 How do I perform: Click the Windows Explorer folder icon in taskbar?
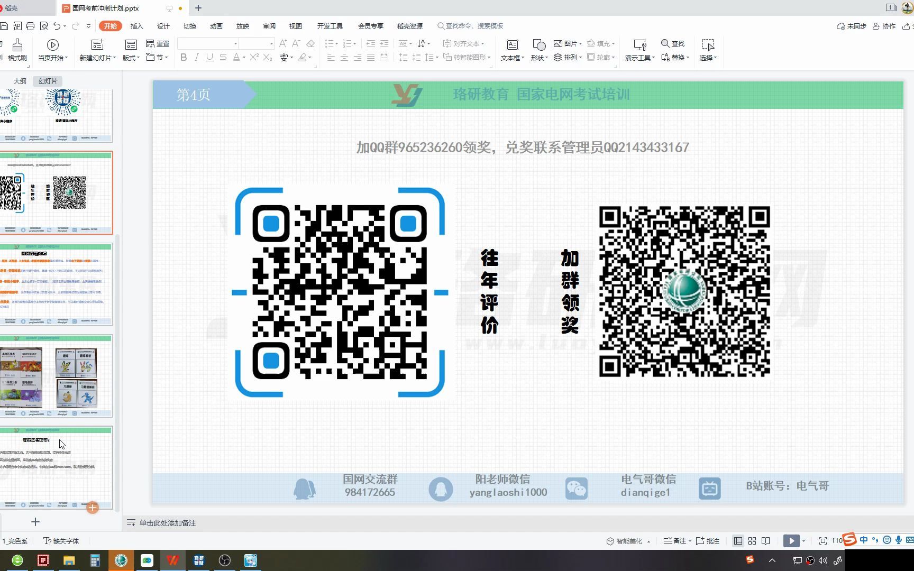click(x=69, y=560)
